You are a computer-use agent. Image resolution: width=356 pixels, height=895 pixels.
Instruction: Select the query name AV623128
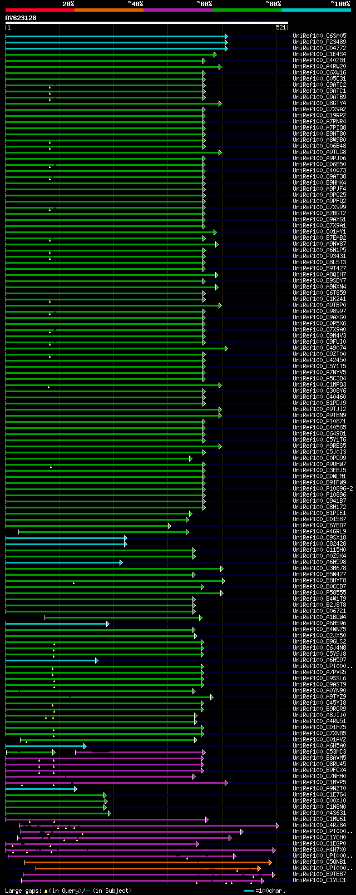[x=21, y=18]
